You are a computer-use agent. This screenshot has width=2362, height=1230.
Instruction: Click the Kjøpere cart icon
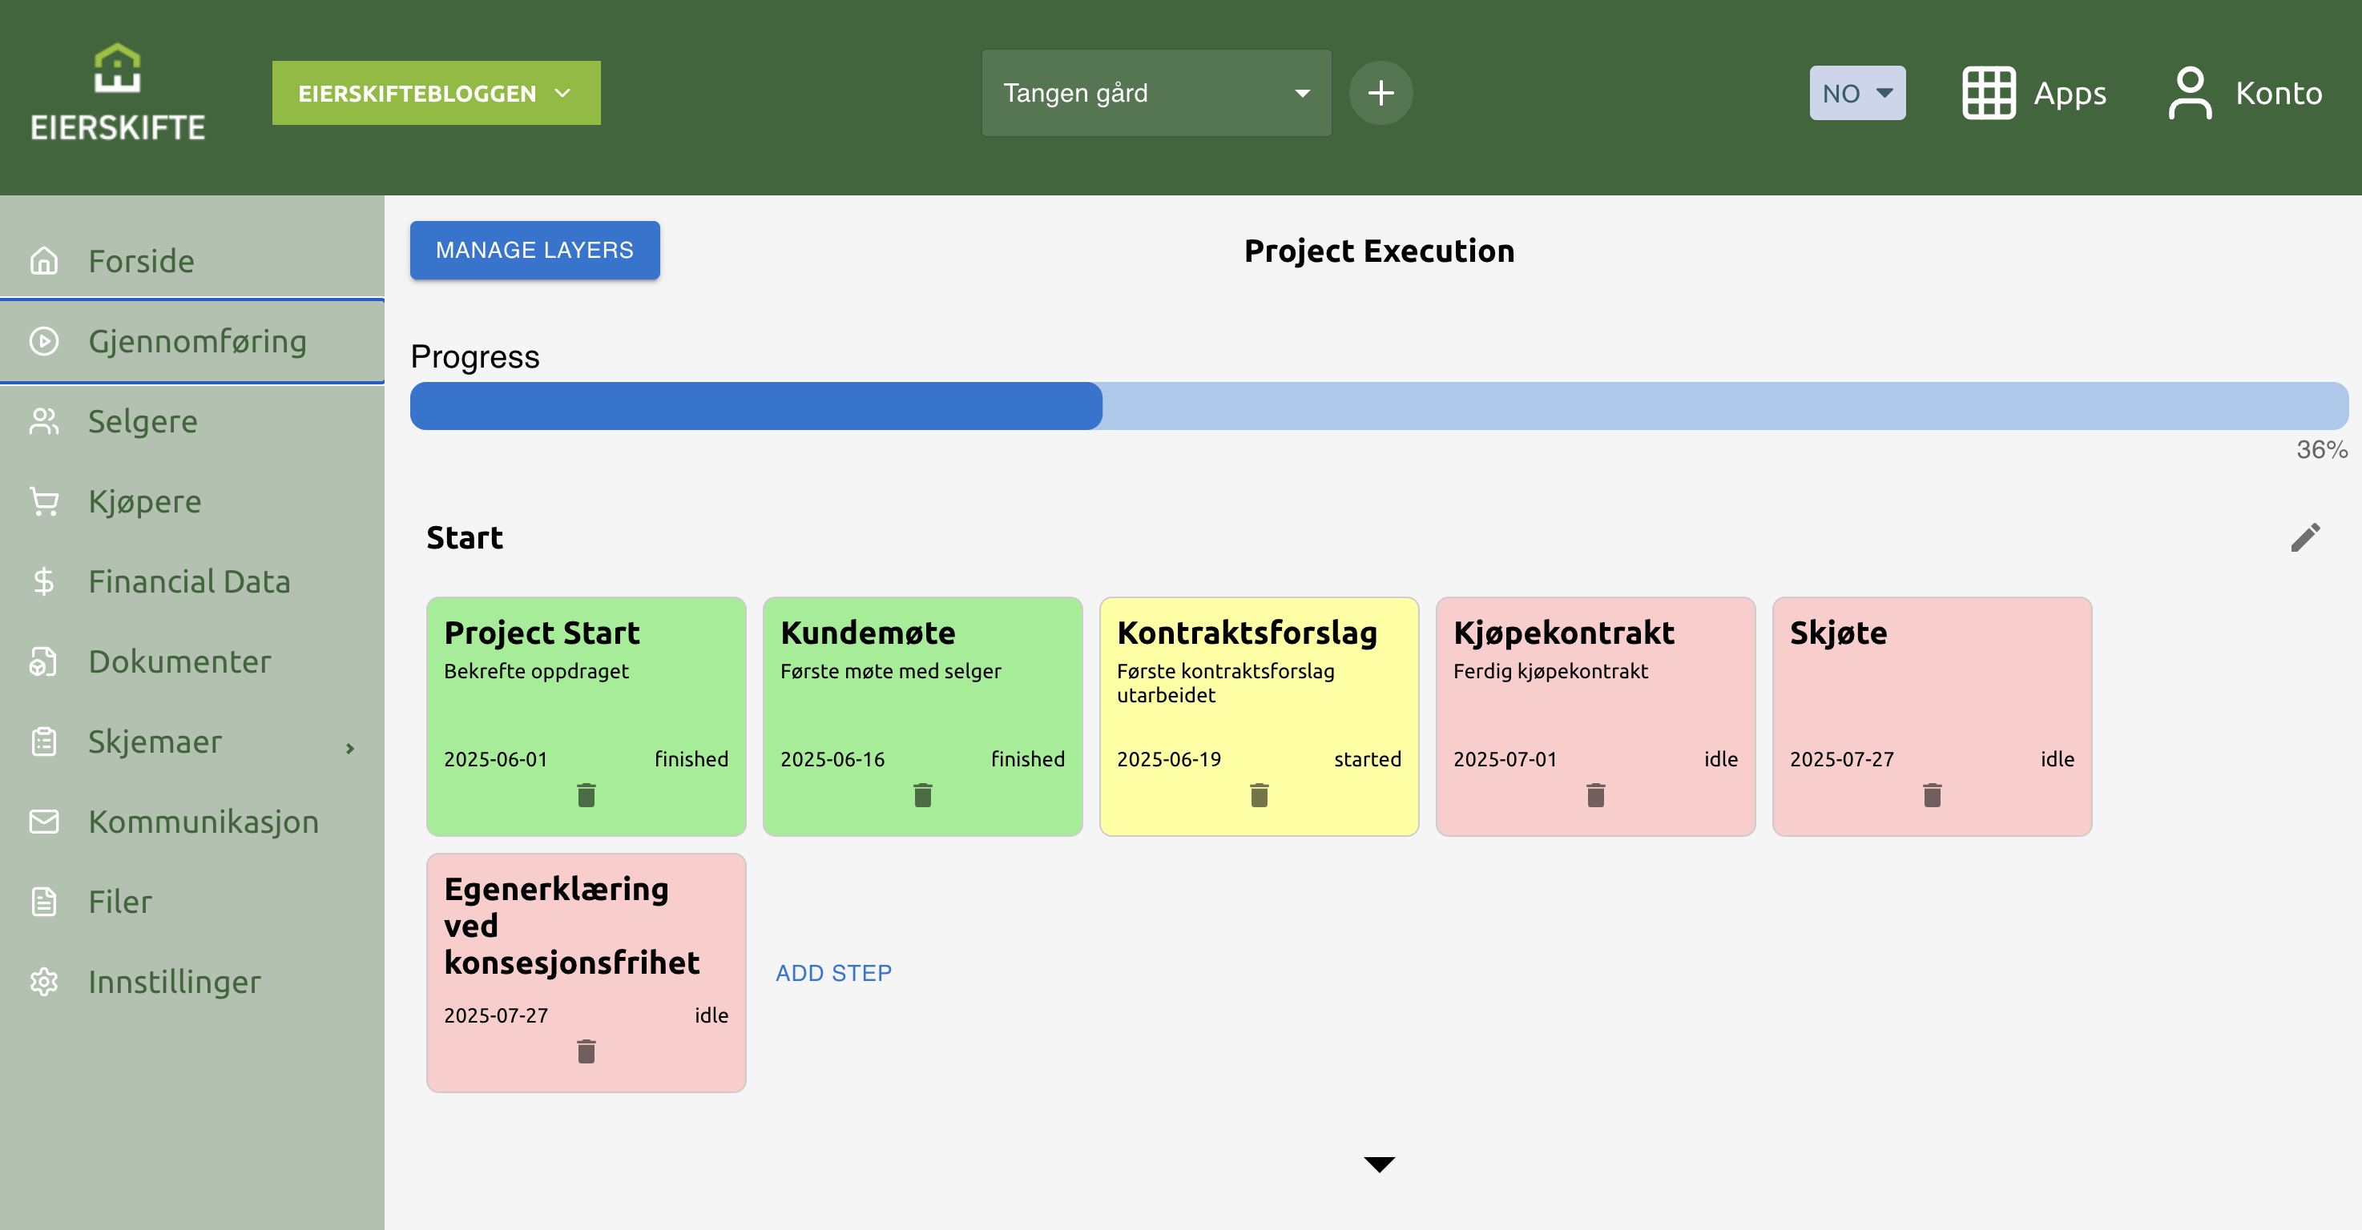tap(44, 501)
